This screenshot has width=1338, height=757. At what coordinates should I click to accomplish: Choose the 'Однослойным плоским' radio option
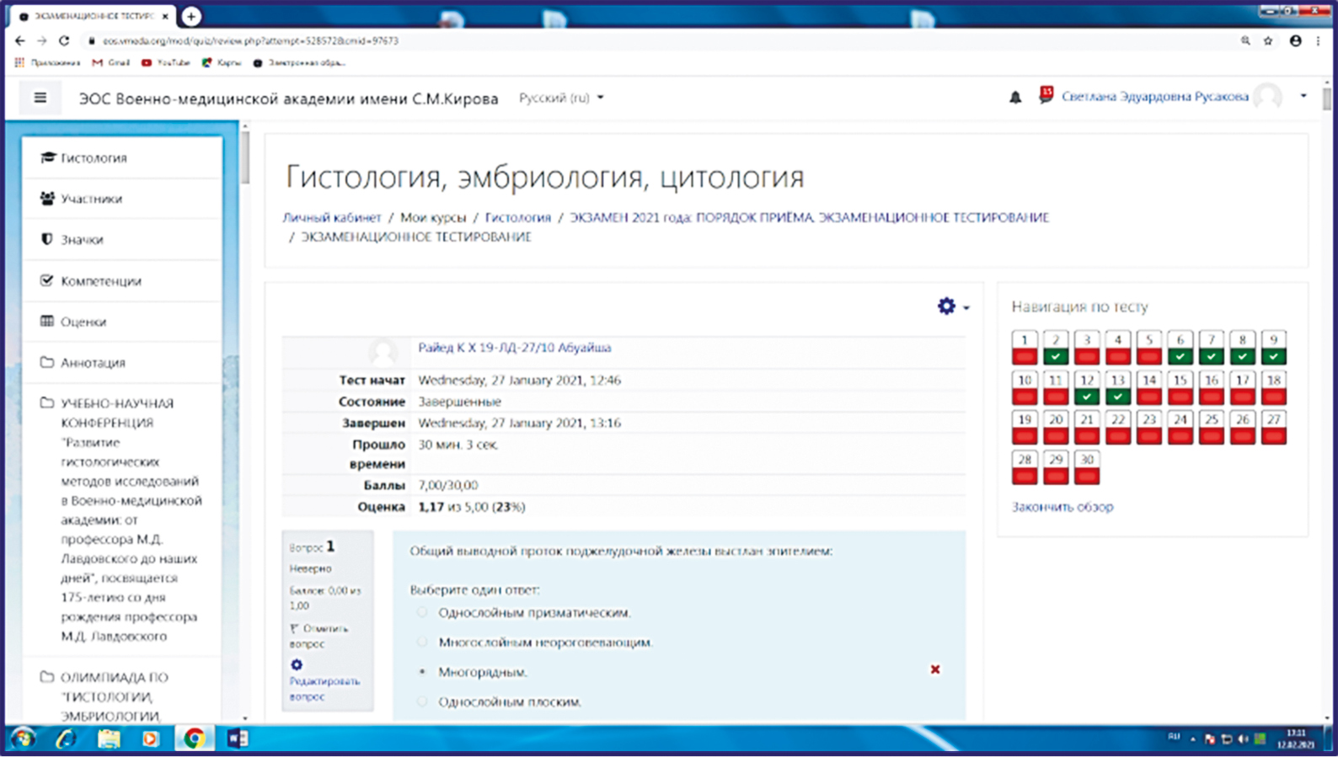click(x=422, y=701)
